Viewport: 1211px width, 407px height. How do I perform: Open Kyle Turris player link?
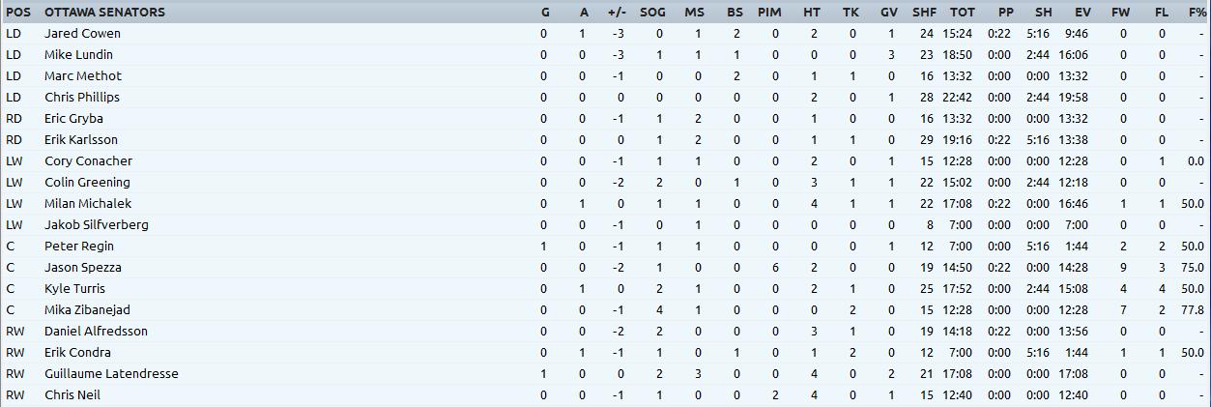click(x=74, y=288)
